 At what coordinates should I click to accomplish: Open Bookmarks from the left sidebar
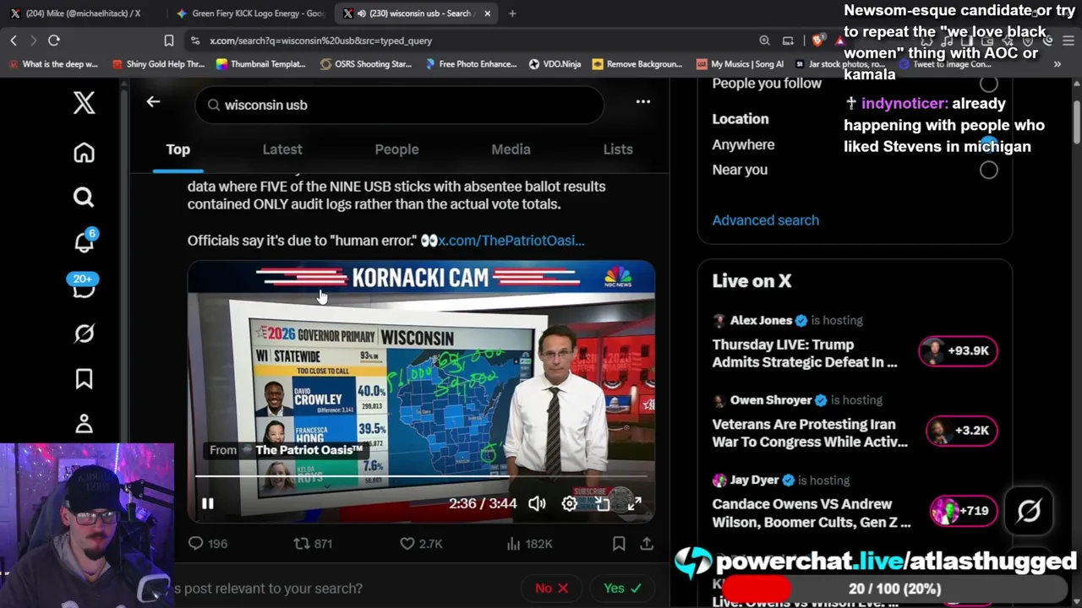84,379
